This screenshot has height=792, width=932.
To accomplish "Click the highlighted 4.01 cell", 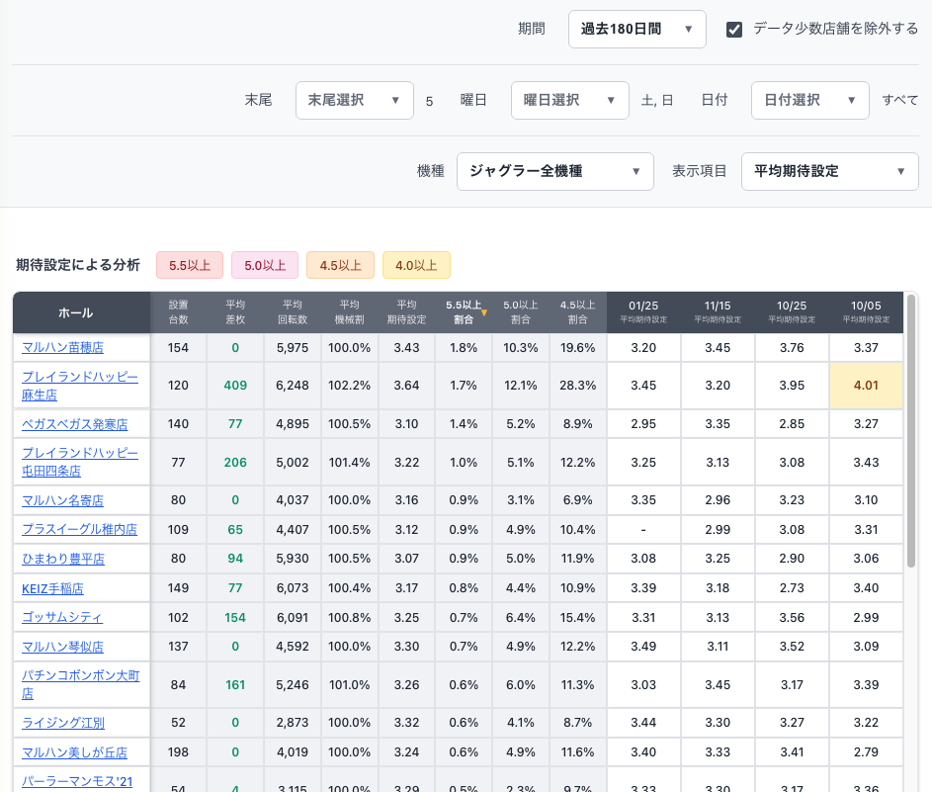I will 866,386.
